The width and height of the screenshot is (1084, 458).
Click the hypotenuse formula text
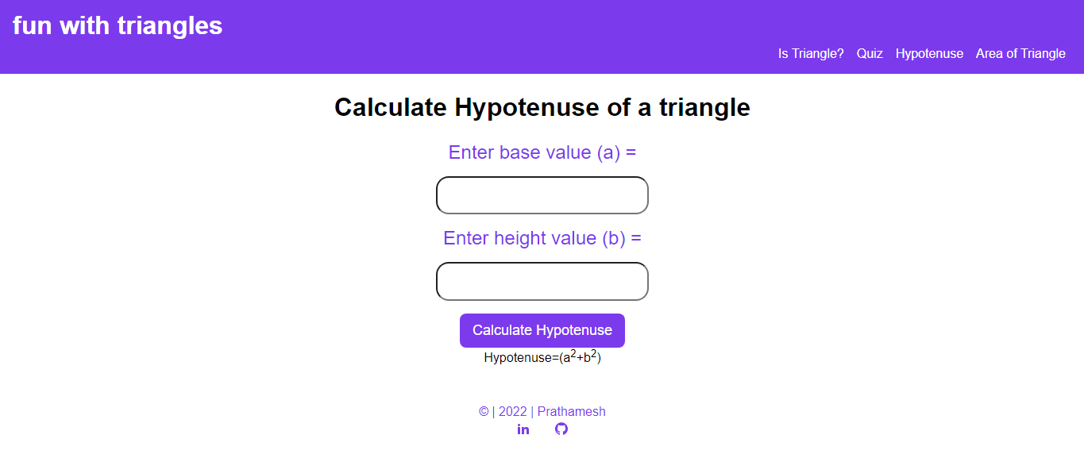tap(542, 357)
